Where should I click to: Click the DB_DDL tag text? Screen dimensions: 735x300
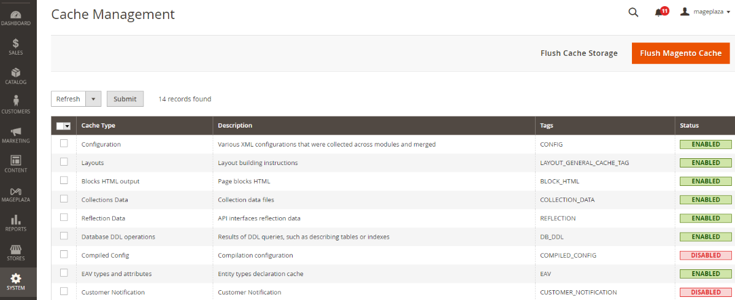[x=551, y=237]
